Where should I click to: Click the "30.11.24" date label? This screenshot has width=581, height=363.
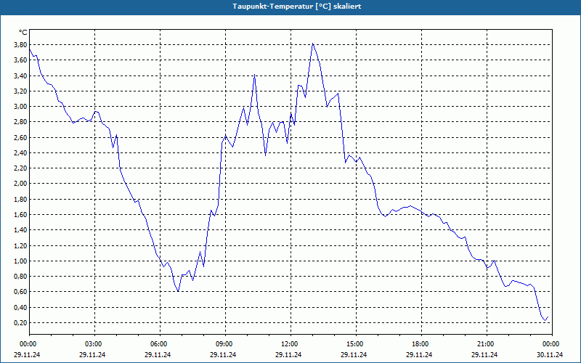click(x=550, y=354)
